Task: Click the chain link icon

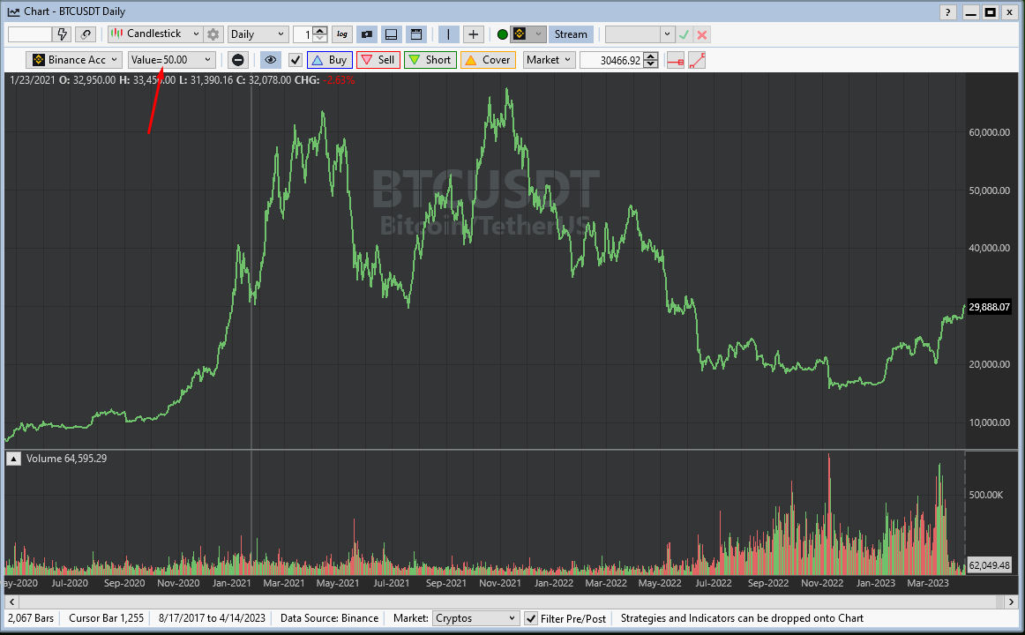Action: pos(86,34)
